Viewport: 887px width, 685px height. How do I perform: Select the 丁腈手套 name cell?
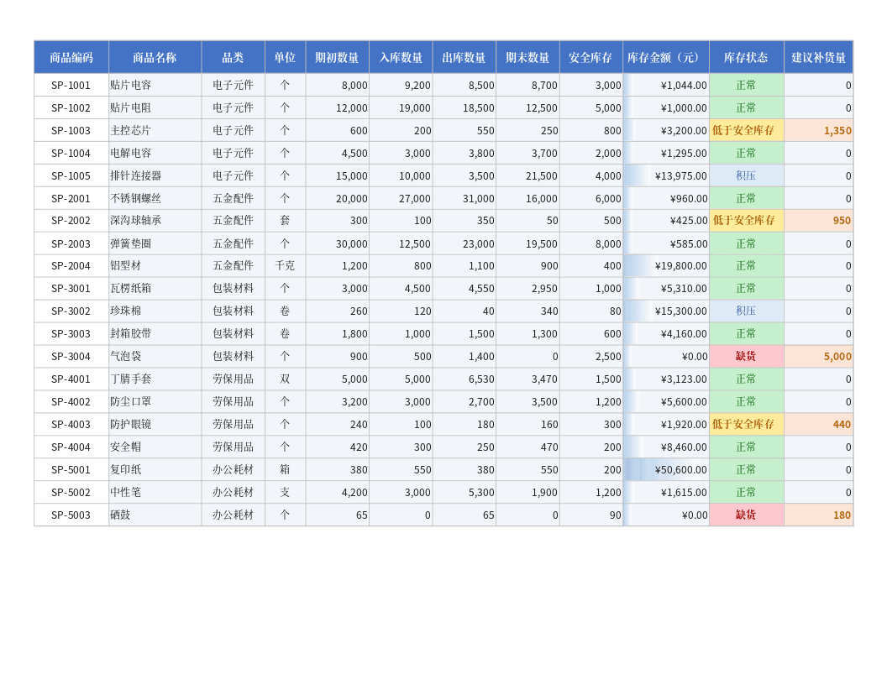pos(155,379)
